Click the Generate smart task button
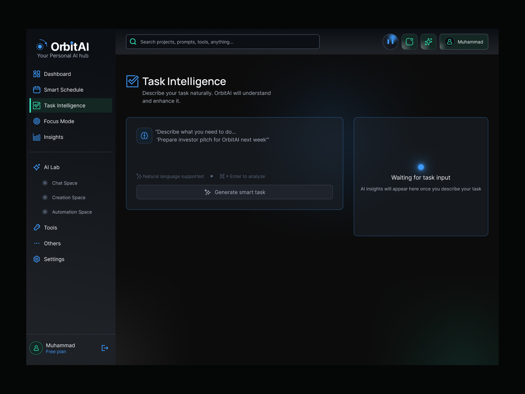The image size is (525, 394). (234, 192)
